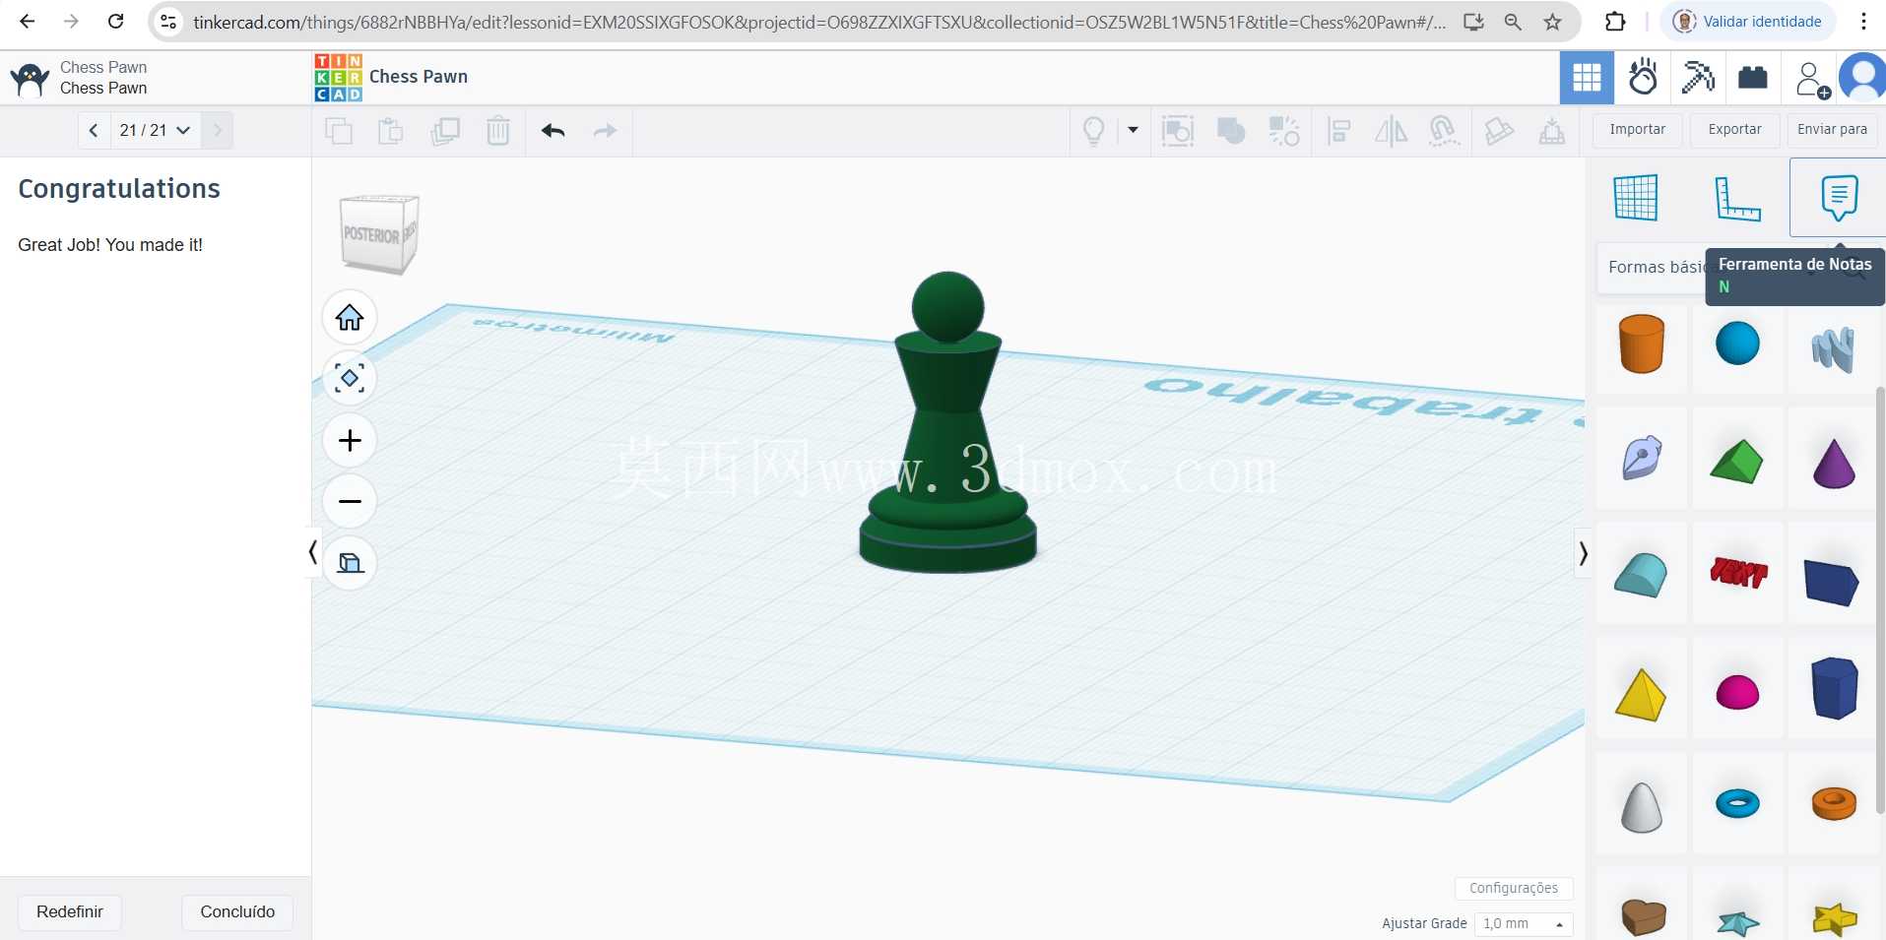Screen dimensions: 1886x940
Task: Click the cruise tool icon
Action: pos(1444,131)
